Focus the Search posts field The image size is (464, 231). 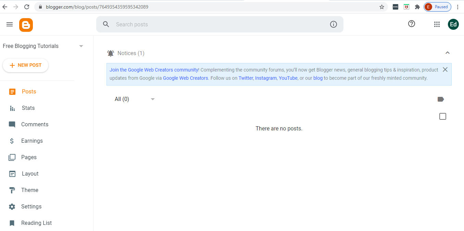click(219, 24)
